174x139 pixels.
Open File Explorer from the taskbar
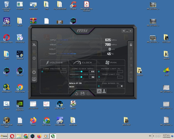[19, 136]
